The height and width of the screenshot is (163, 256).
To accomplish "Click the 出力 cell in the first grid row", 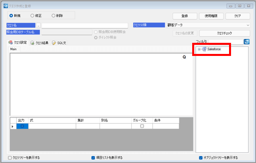I will tap(22, 126).
